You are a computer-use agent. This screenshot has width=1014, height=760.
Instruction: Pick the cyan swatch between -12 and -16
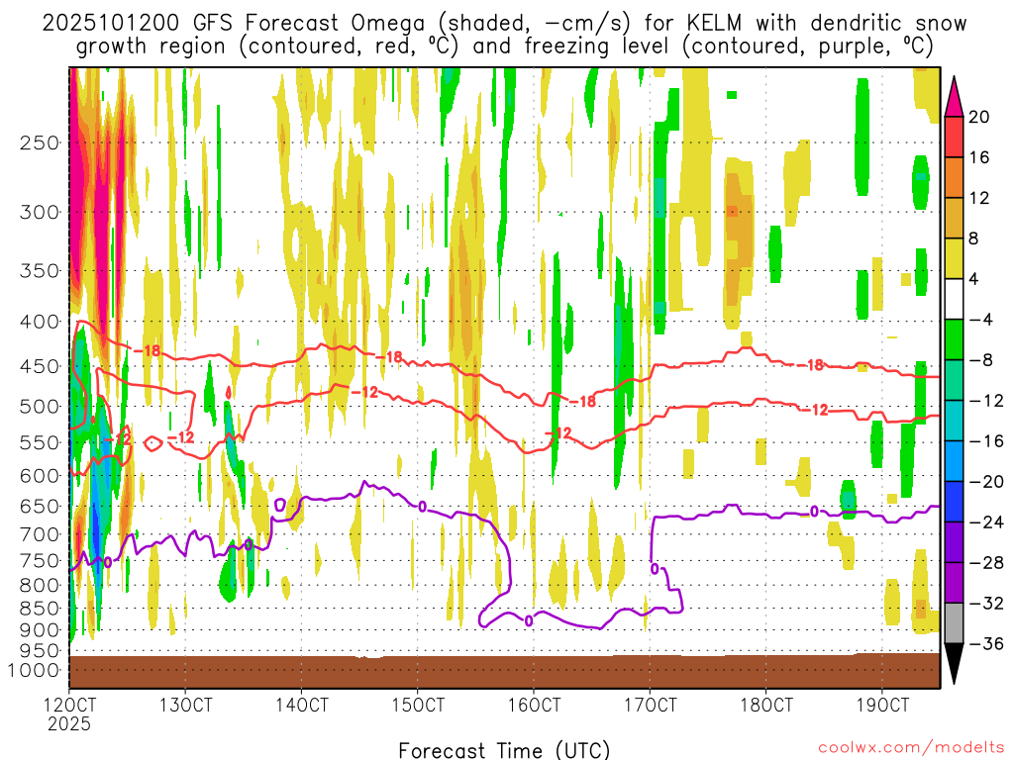(x=954, y=421)
